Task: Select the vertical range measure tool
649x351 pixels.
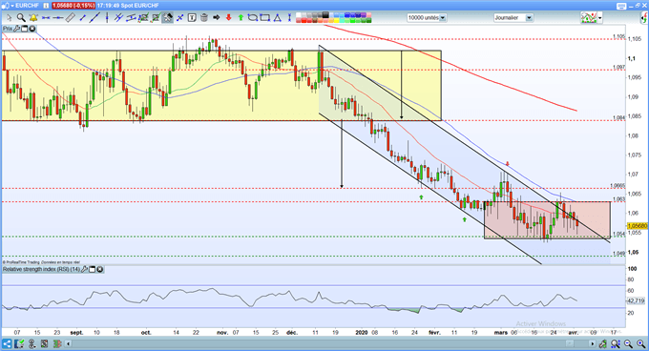Action: pos(289,17)
